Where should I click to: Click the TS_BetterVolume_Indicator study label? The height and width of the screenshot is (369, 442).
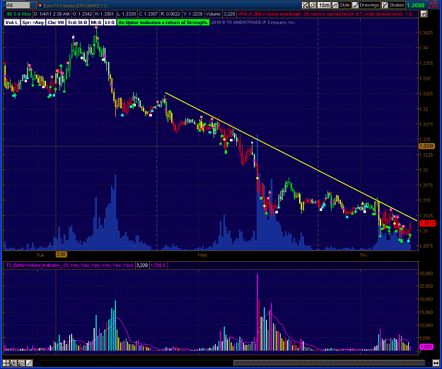coord(69,265)
